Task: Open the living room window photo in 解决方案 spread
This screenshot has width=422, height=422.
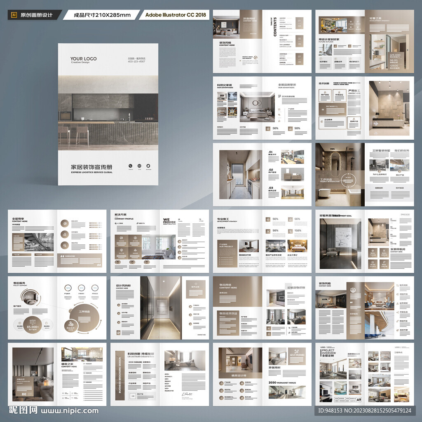Action: pos(159,247)
